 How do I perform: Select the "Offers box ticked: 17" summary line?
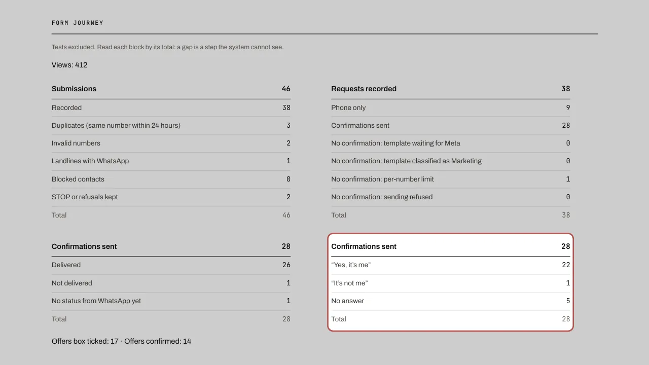(121, 341)
